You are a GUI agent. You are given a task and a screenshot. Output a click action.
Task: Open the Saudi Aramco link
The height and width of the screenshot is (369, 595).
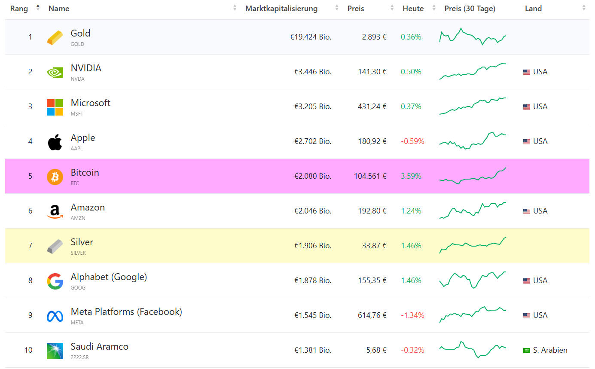(100, 347)
